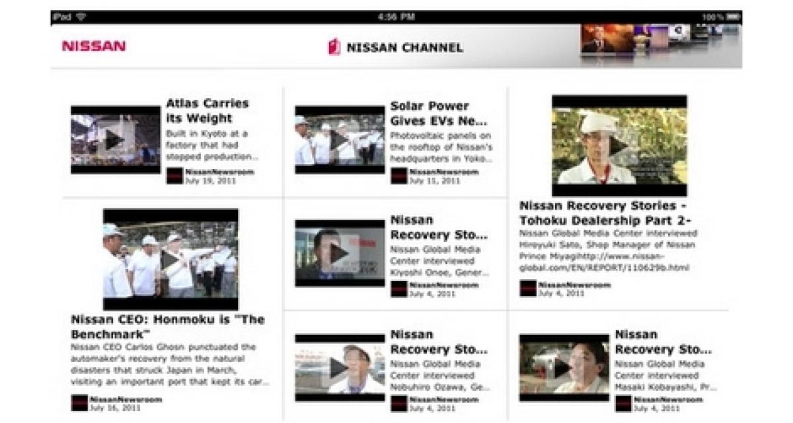Tap the NissanNewsroom avatar dated July 19, 2011
793x423 pixels.
pyautogui.click(x=174, y=176)
